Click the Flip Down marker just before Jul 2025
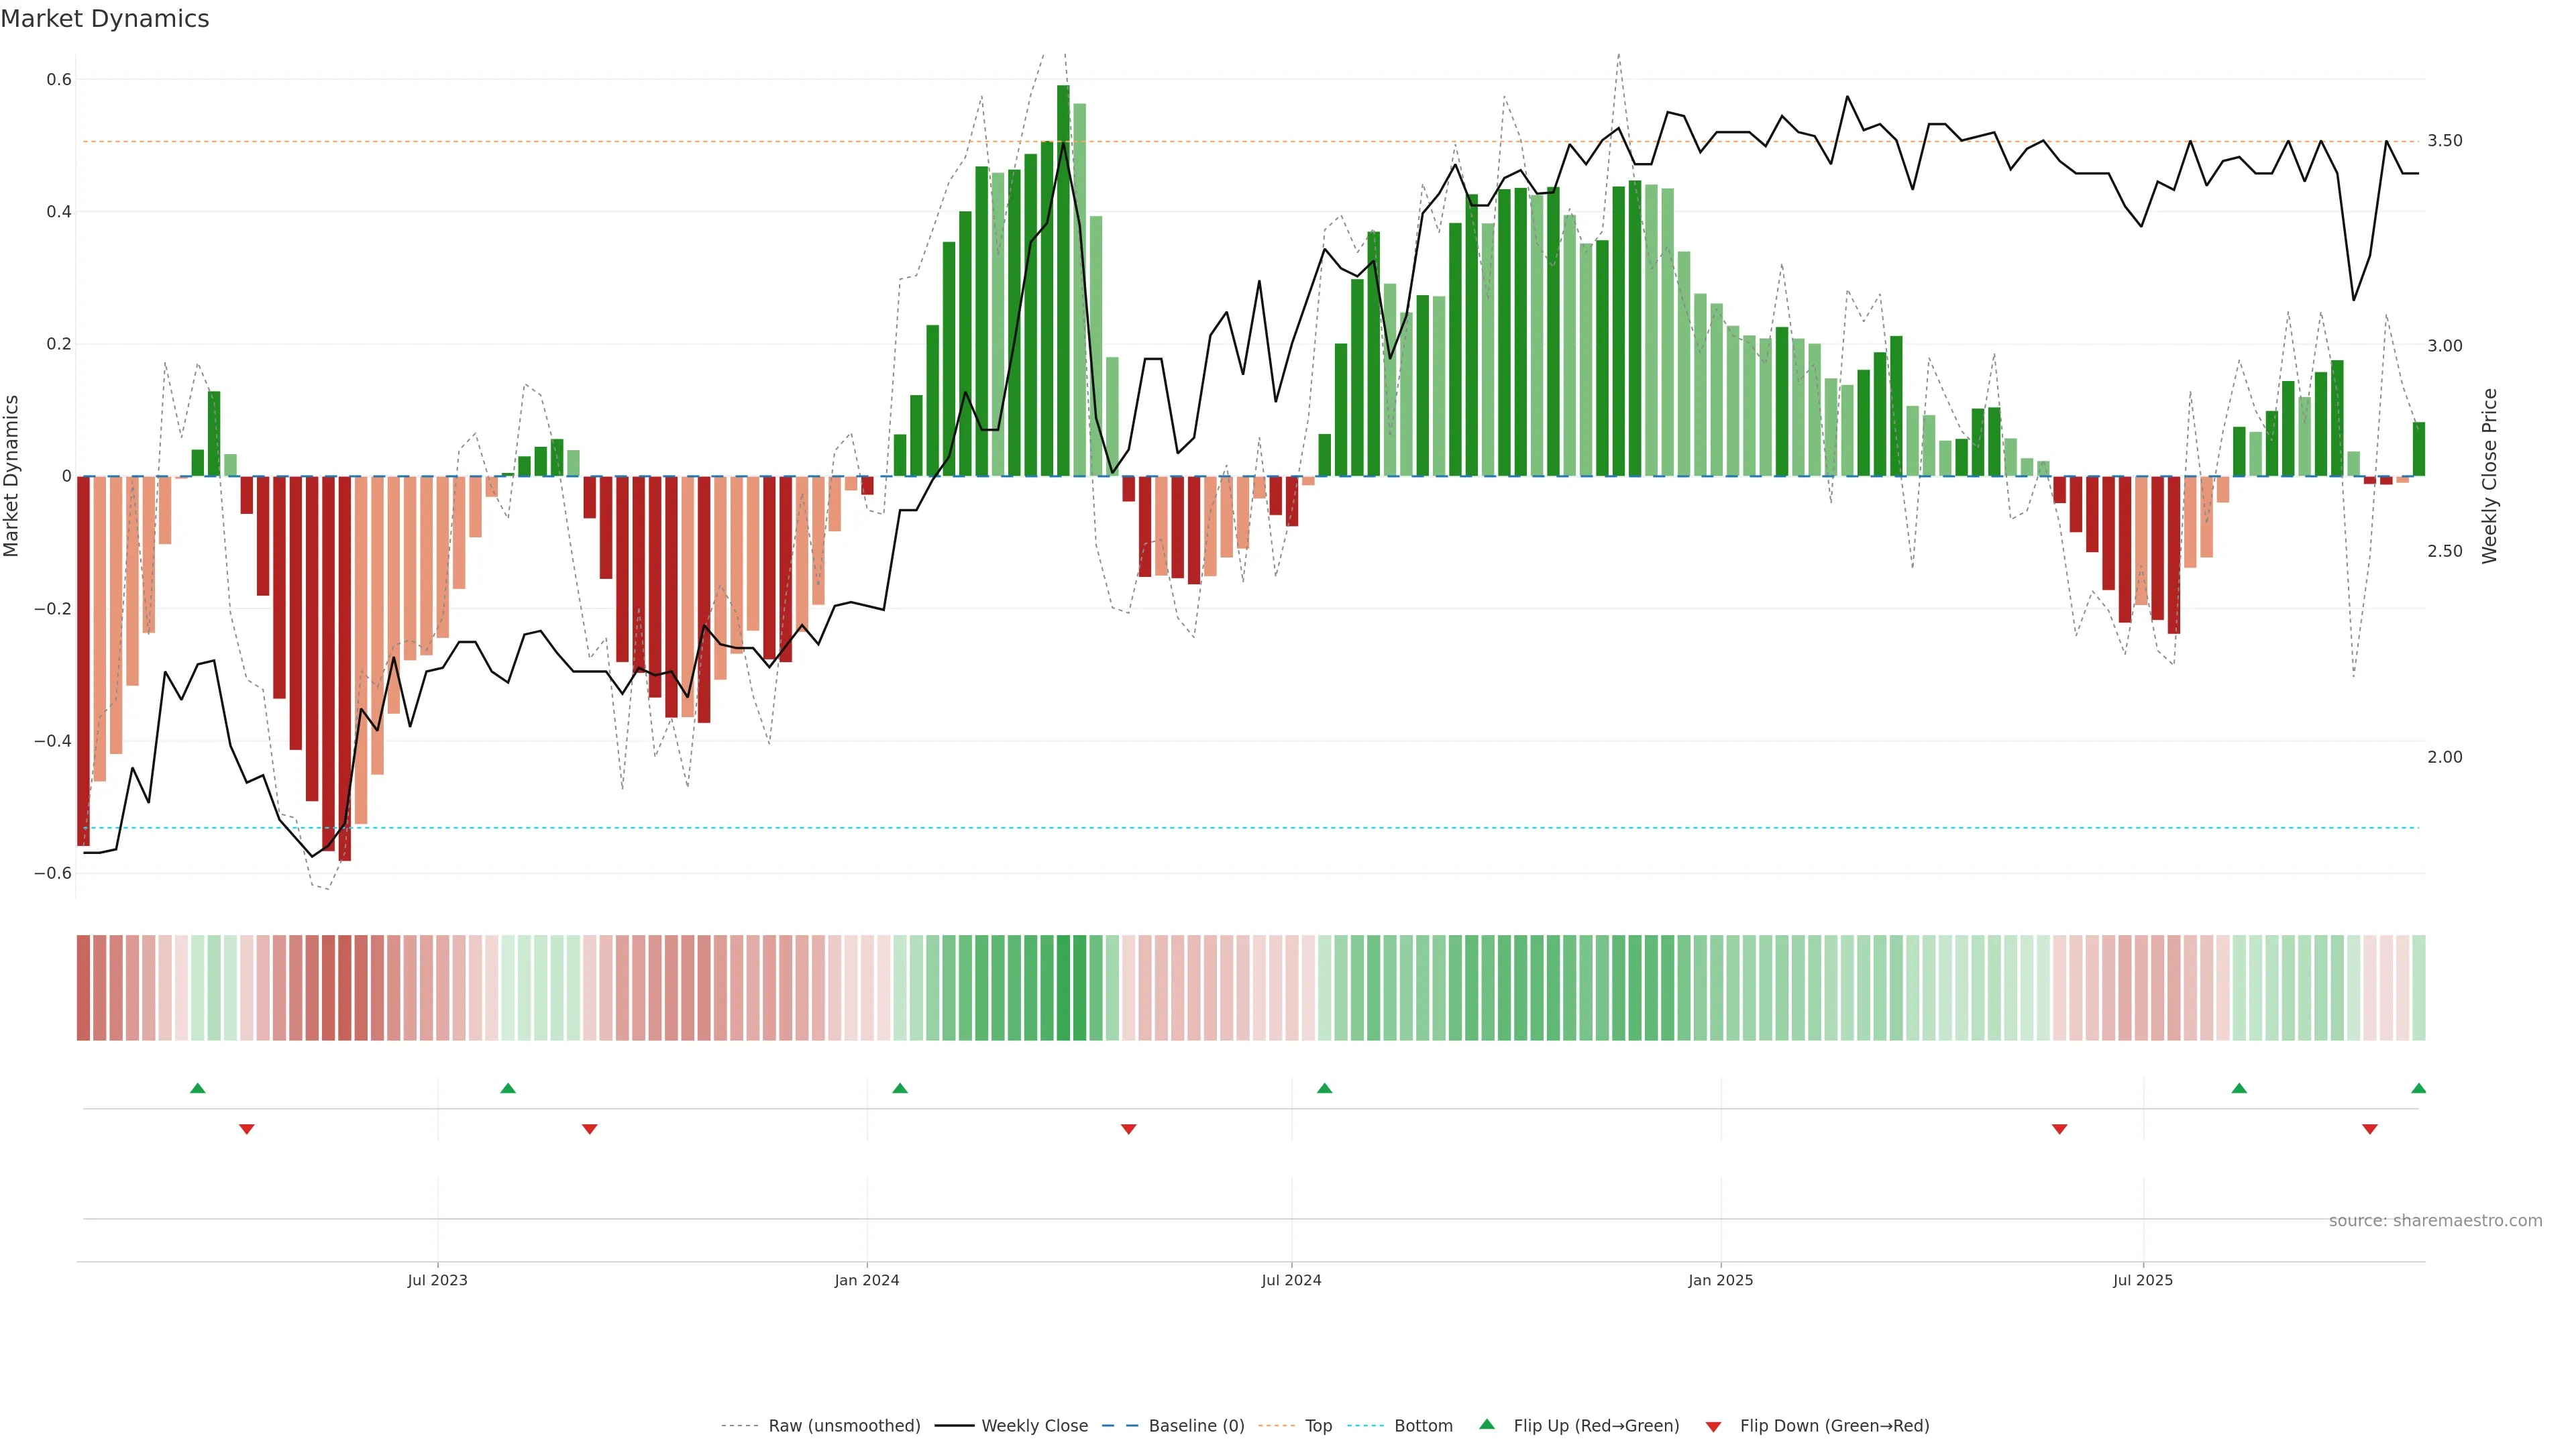Image resolution: width=2576 pixels, height=1449 pixels. (x=2059, y=1129)
